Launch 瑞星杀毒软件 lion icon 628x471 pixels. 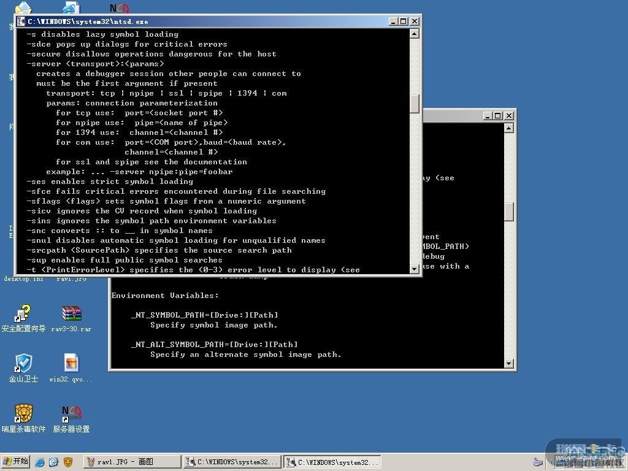(x=23, y=413)
